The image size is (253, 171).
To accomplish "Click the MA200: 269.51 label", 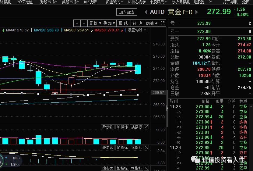I will click(76, 30).
